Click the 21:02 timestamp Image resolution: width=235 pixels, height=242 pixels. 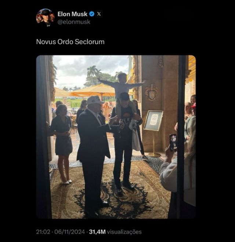43,232
